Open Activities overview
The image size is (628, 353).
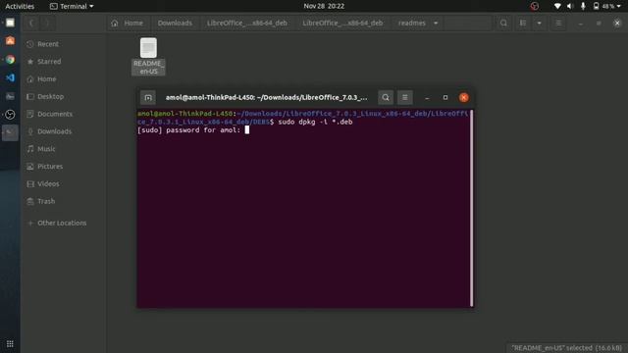(x=20, y=6)
